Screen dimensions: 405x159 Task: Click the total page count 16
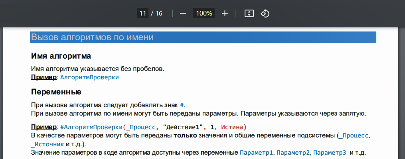(x=159, y=14)
